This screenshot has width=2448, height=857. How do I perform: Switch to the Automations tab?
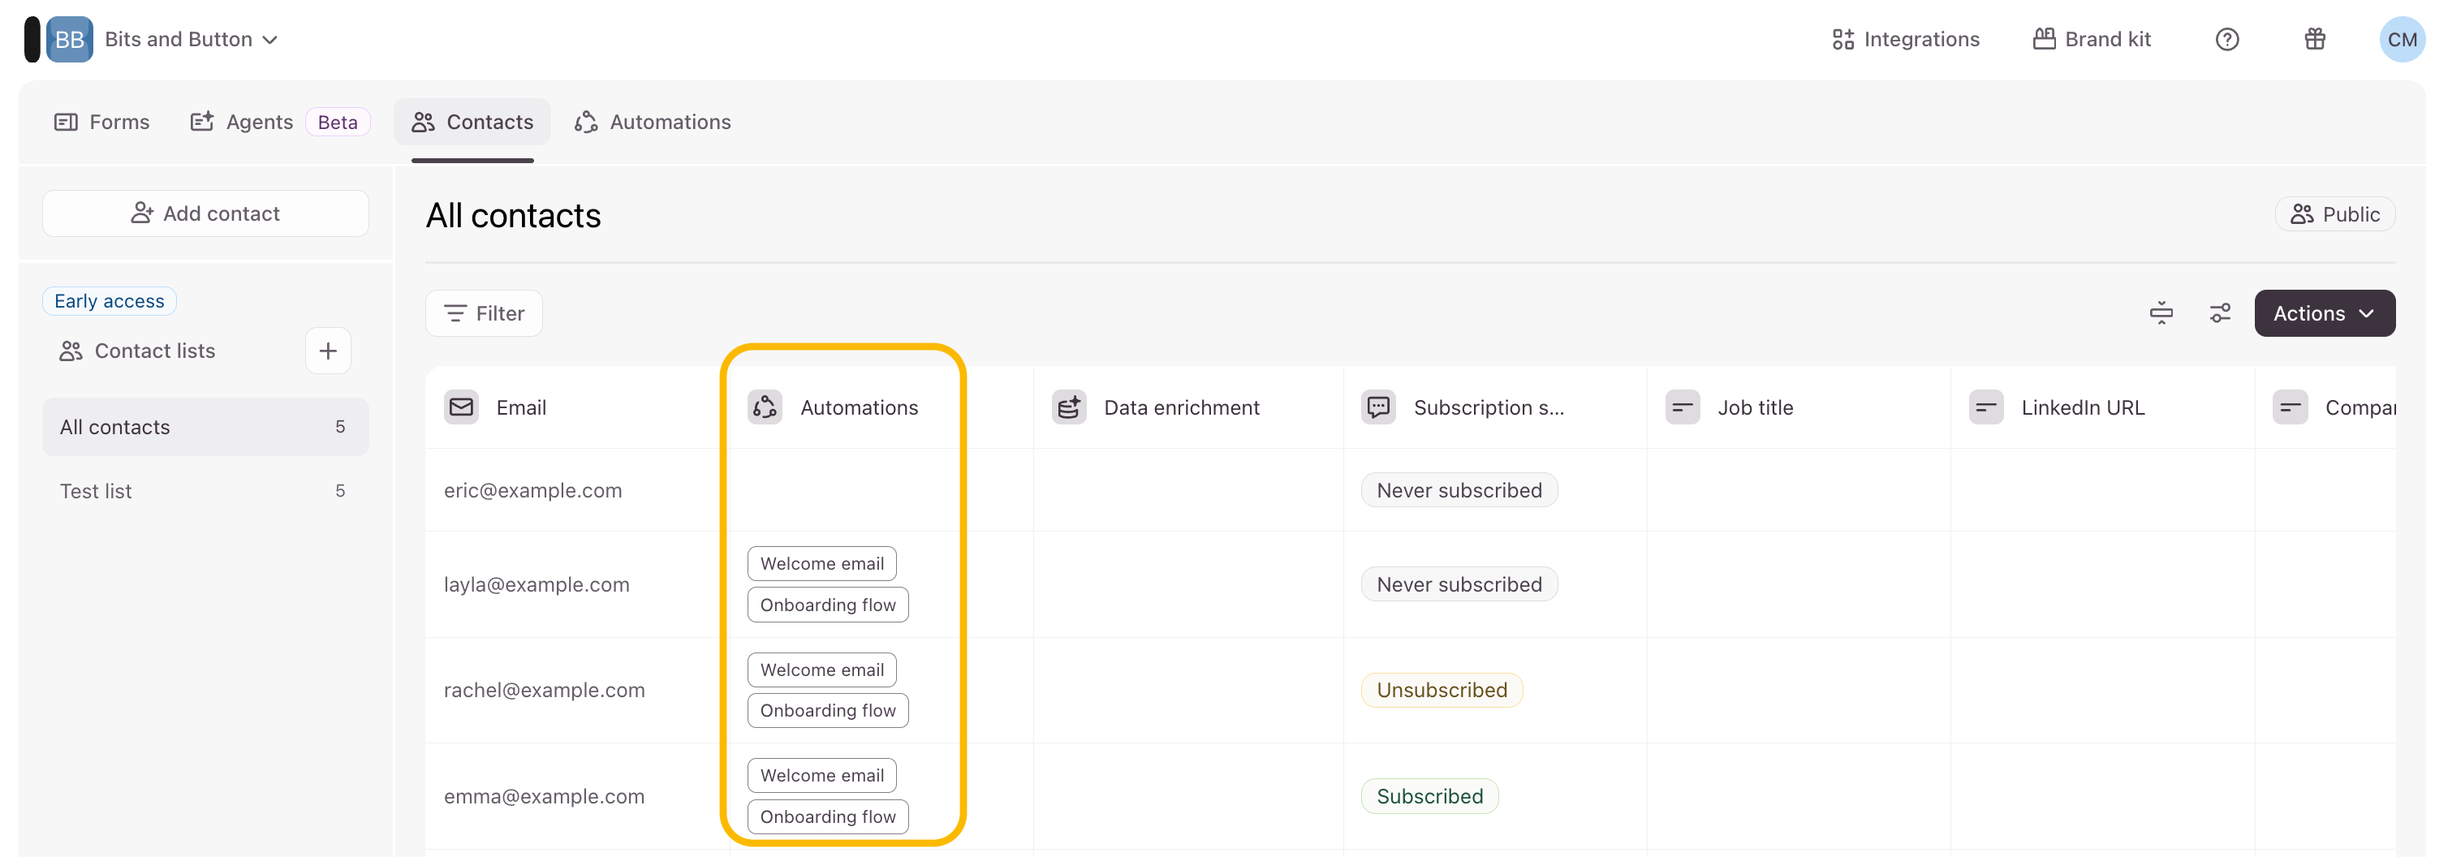(653, 122)
